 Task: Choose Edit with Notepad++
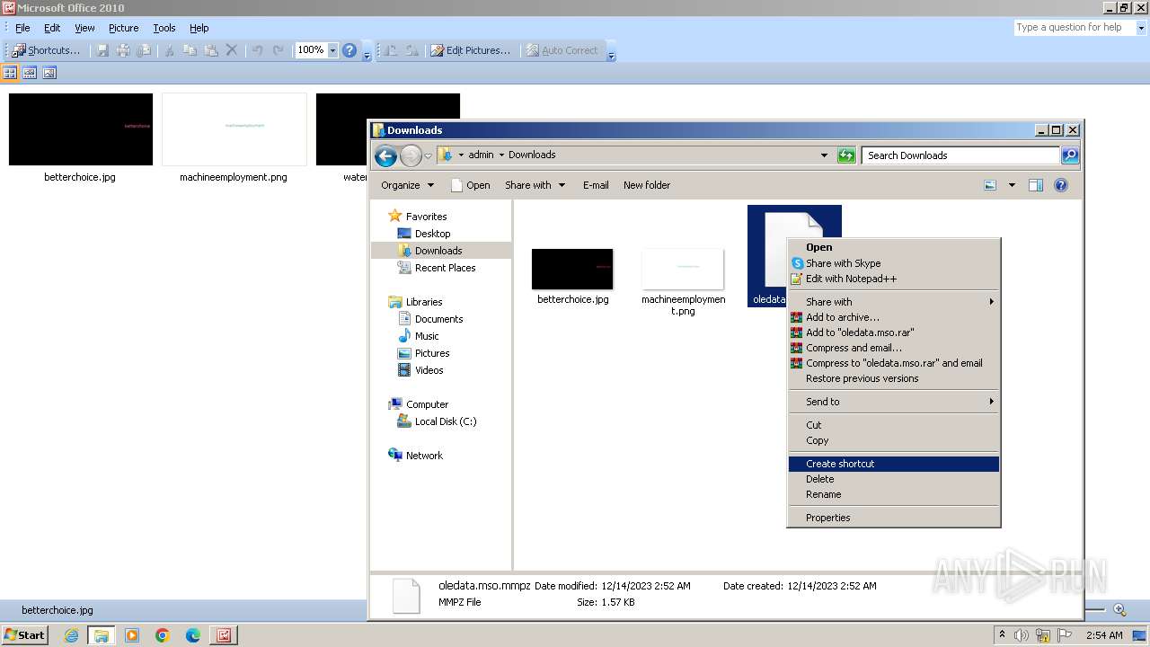pos(894,279)
